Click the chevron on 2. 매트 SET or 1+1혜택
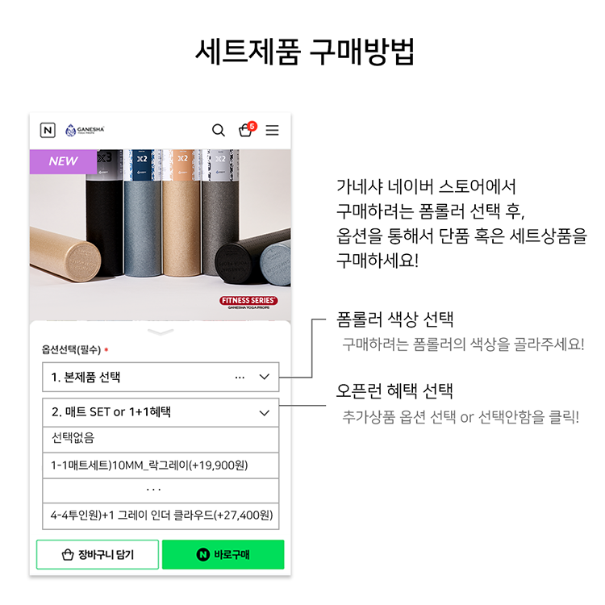605x605 pixels. click(265, 413)
